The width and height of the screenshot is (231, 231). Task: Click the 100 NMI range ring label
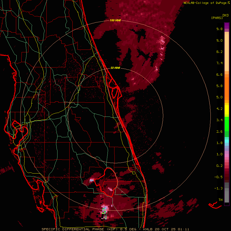coord(115,20)
